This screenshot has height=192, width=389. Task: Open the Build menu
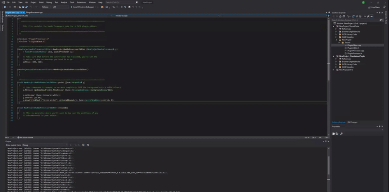coord(41,2)
